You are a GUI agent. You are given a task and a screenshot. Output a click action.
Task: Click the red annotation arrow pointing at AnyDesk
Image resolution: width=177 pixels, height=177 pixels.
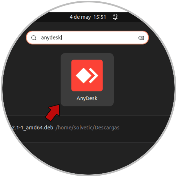coord(53,112)
